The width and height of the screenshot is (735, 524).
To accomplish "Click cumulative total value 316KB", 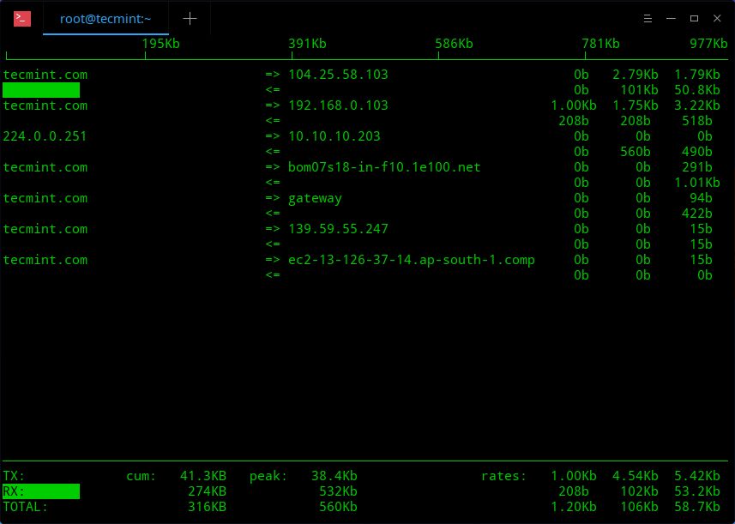I will (x=208, y=507).
